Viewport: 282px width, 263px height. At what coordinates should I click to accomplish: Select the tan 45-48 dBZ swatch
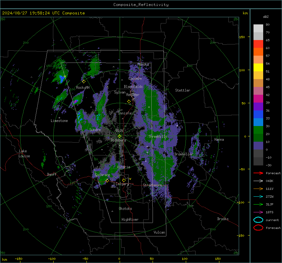pos(258,83)
